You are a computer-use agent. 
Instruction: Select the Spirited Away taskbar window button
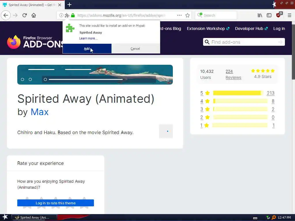tap(35, 218)
